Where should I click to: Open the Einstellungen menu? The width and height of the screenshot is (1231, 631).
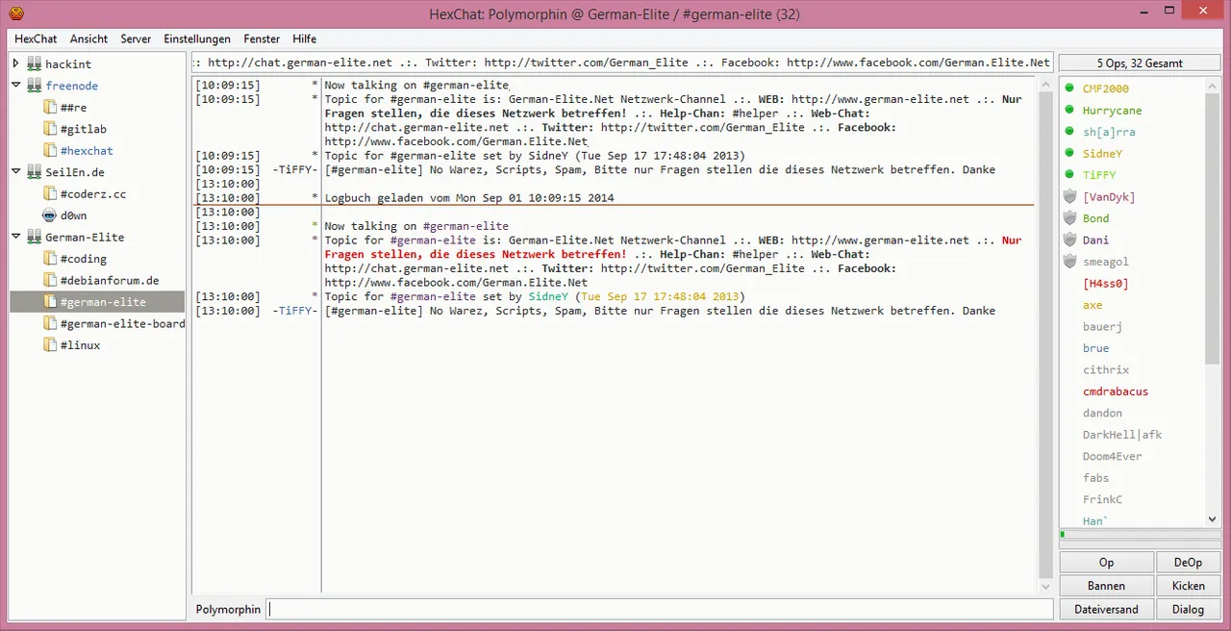pyautogui.click(x=197, y=39)
